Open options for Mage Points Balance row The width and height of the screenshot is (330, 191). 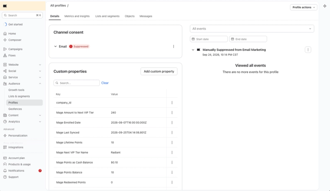(172, 173)
